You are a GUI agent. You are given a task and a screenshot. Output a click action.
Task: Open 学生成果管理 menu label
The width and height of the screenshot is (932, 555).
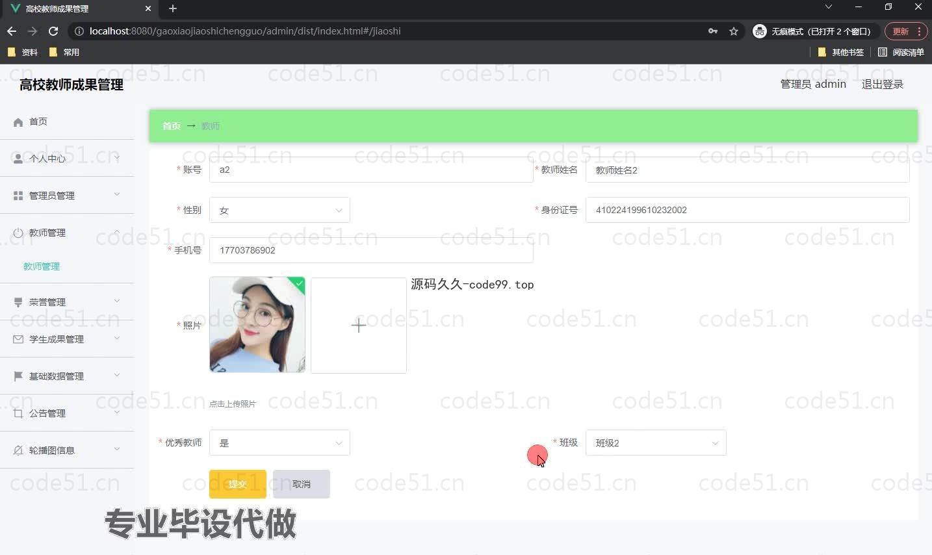point(57,339)
